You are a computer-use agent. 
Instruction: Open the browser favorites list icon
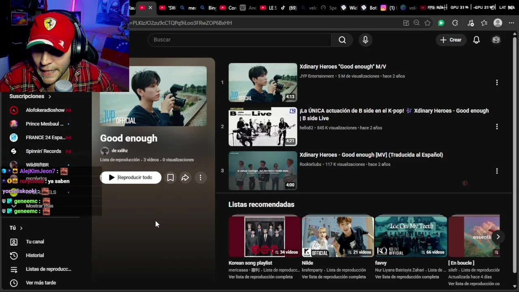click(x=484, y=23)
